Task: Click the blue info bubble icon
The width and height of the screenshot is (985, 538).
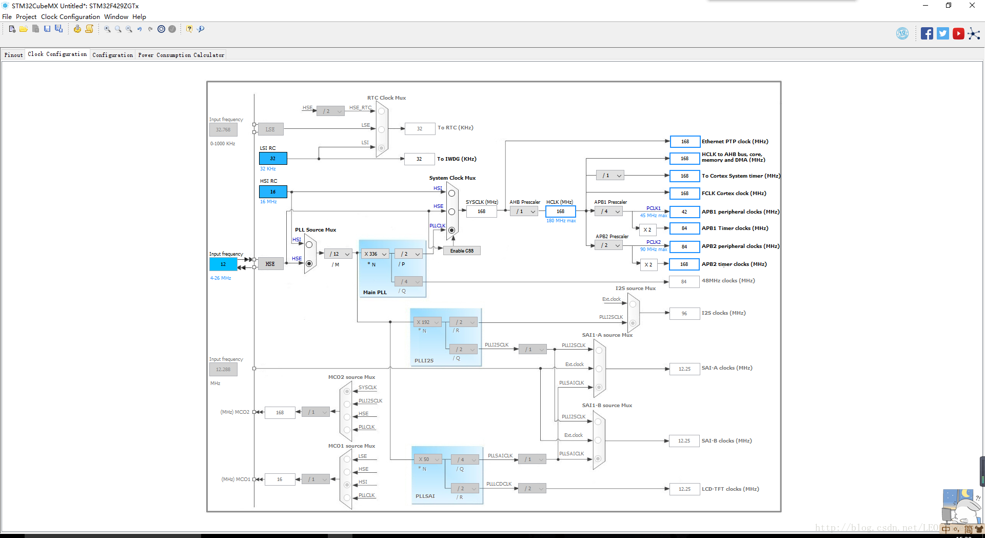Action: pyautogui.click(x=201, y=29)
